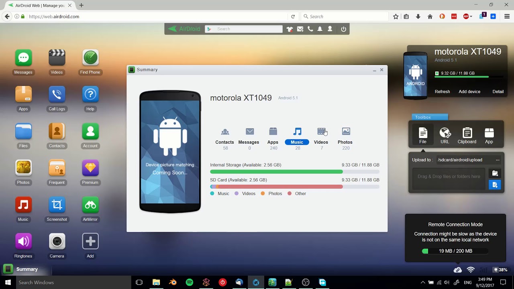Click the cloud link connection status icon

click(457, 270)
